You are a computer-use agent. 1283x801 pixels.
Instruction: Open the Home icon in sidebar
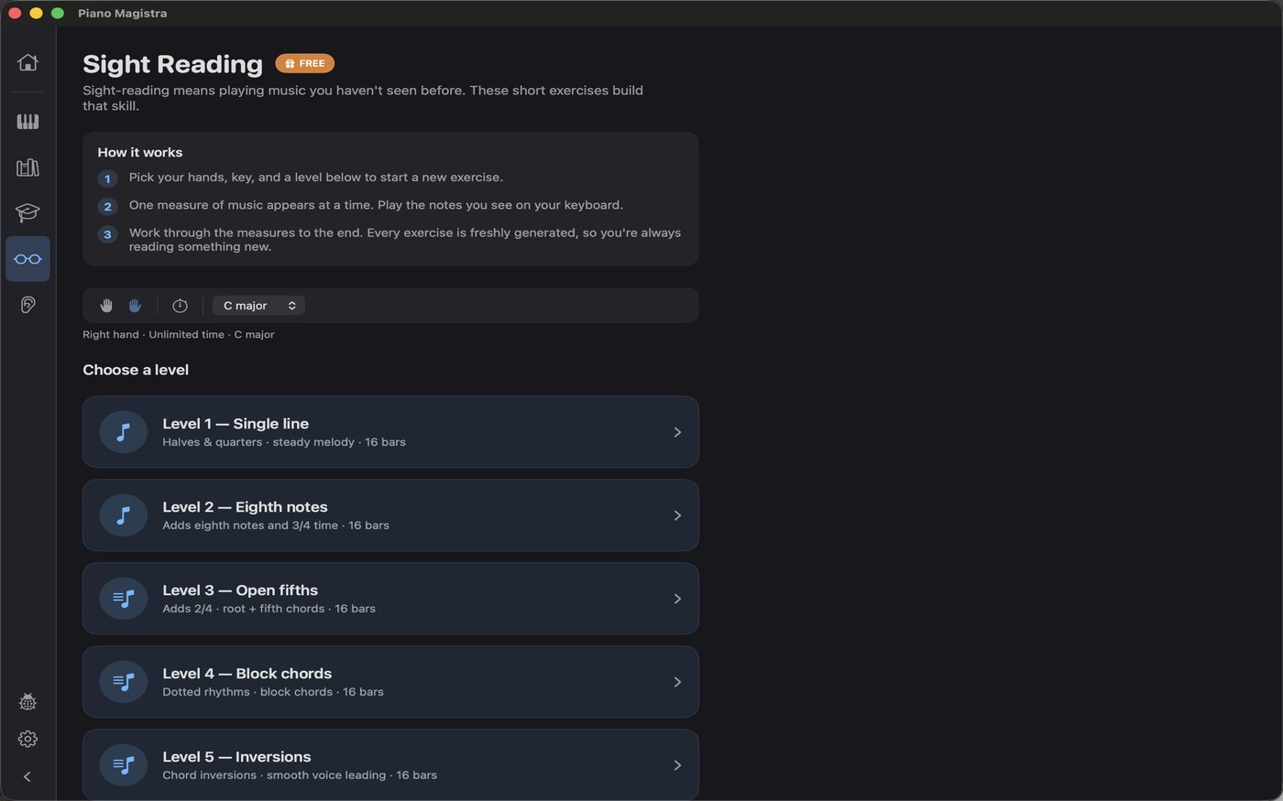click(x=27, y=62)
